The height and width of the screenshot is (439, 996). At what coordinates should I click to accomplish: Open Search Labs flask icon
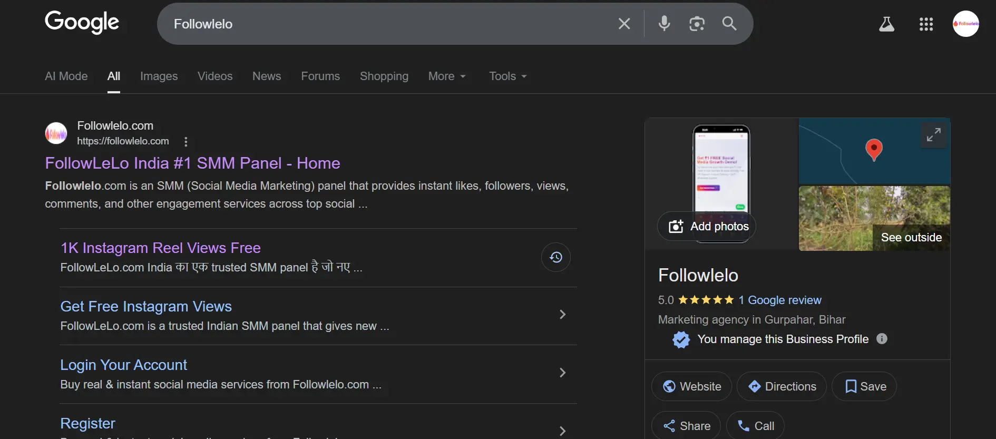click(886, 24)
